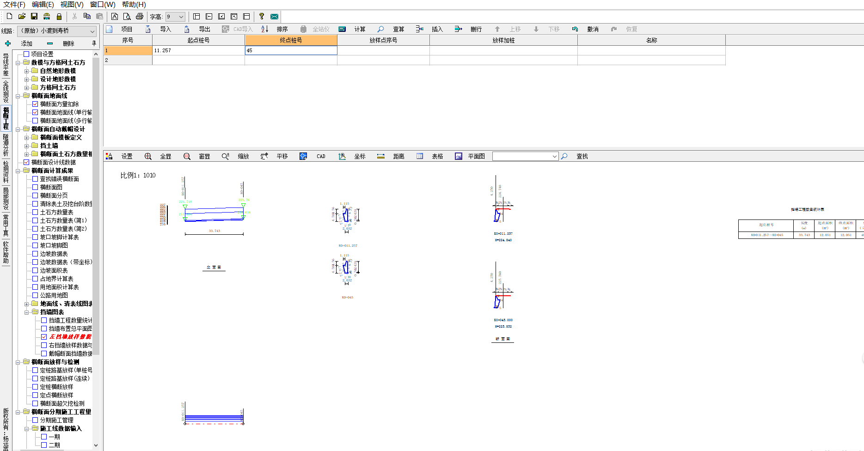Click 缩放 zoom scale icon

point(226,156)
